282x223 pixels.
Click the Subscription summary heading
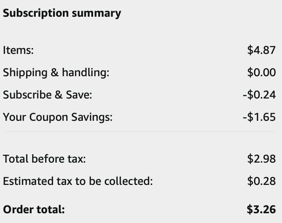62,13
